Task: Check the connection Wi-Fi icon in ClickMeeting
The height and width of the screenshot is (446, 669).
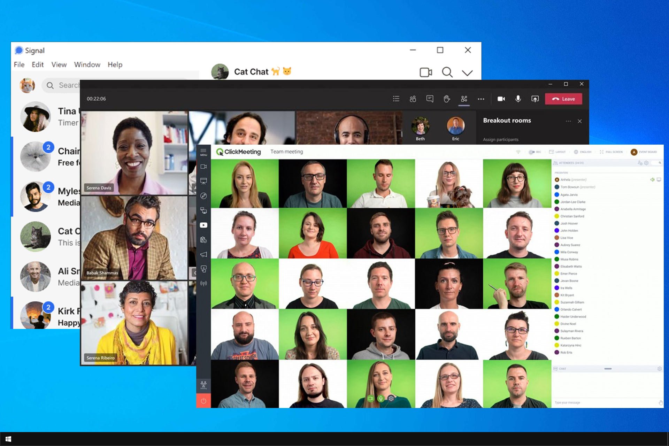Action: pos(518,152)
